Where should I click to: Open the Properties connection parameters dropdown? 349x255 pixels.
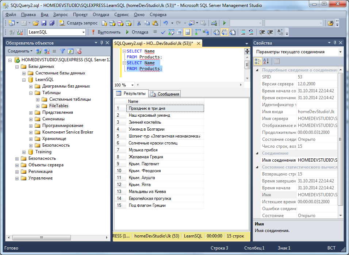(x=340, y=52)
